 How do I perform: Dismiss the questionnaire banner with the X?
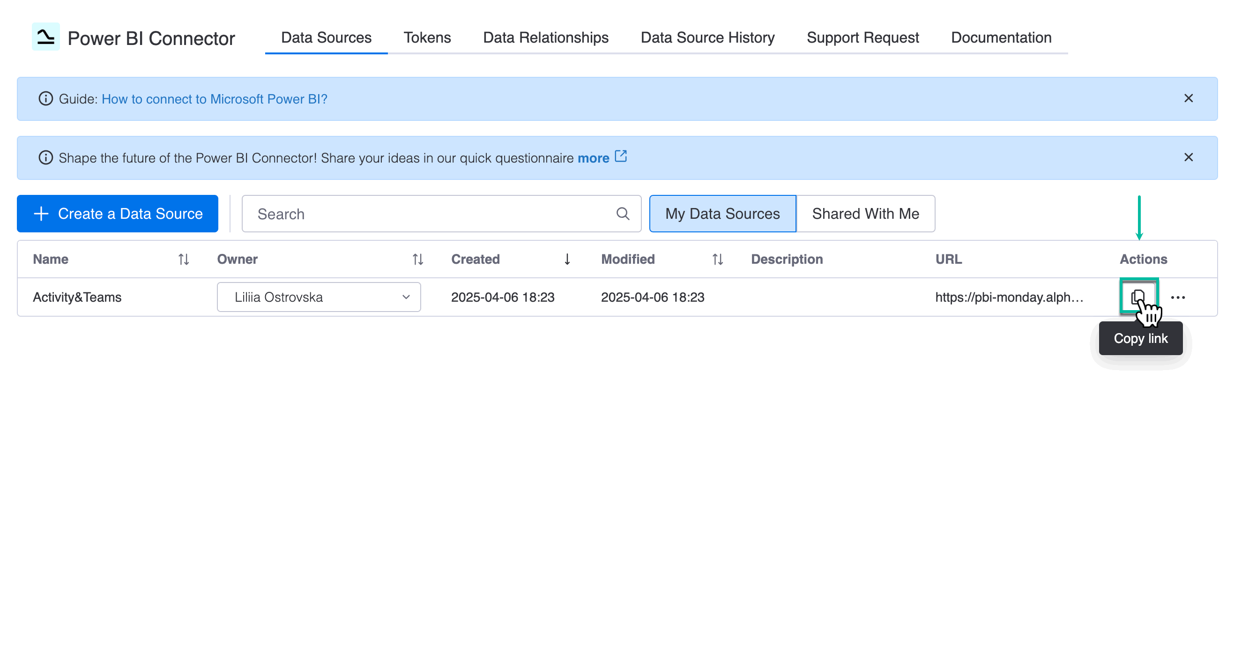[1189, 157]
